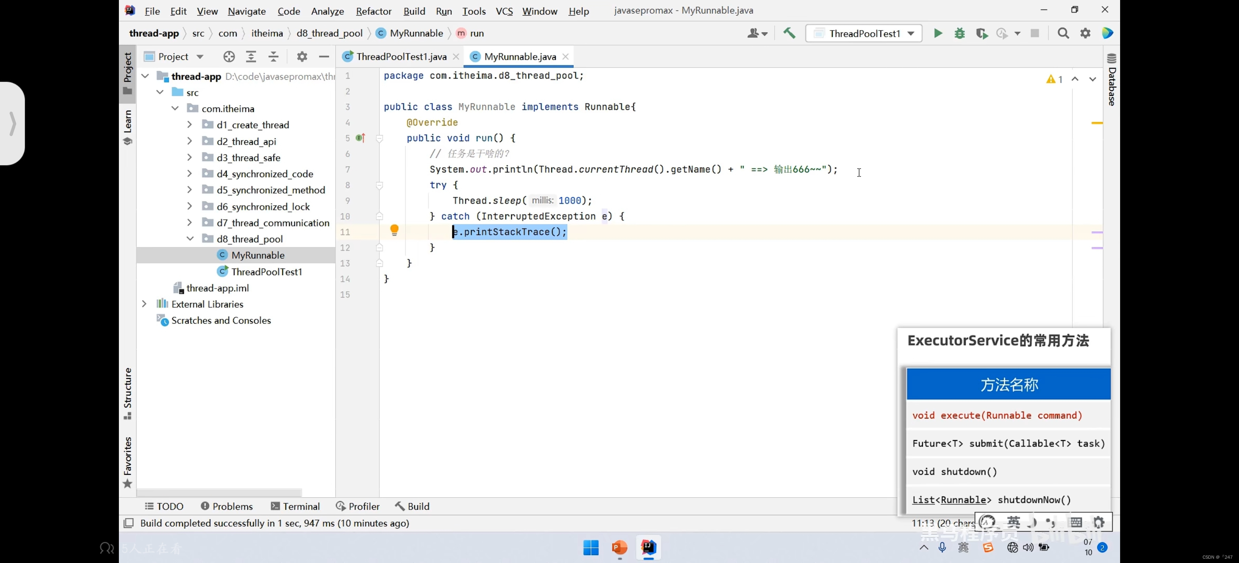Stop the running process icon
The height and width of the screenshot is (563, 1239).
[x=1034, y=33]
